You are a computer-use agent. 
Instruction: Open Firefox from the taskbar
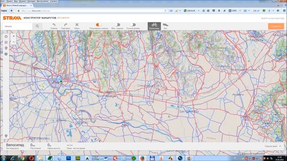click(x=143, y=158)
